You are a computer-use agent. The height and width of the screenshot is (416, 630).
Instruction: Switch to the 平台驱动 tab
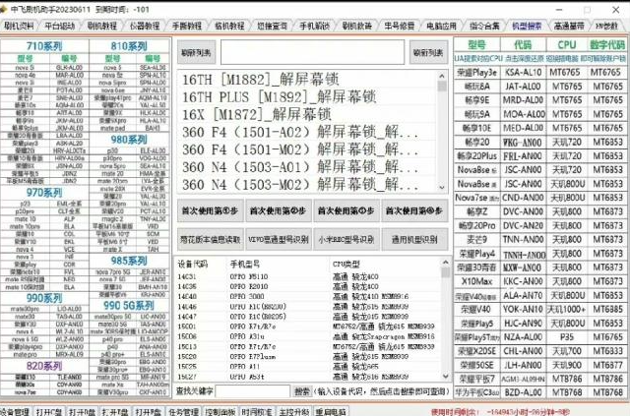(59, 27)
